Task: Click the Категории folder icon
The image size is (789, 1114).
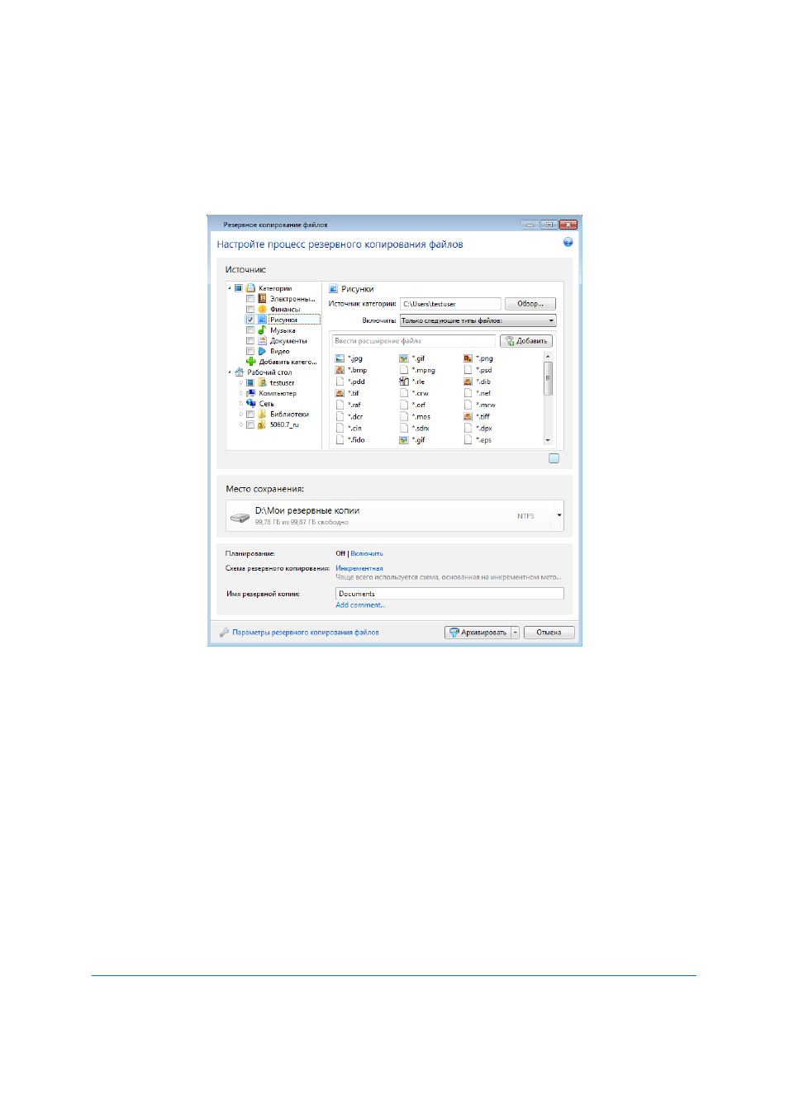Action: (x=250, y=288)
